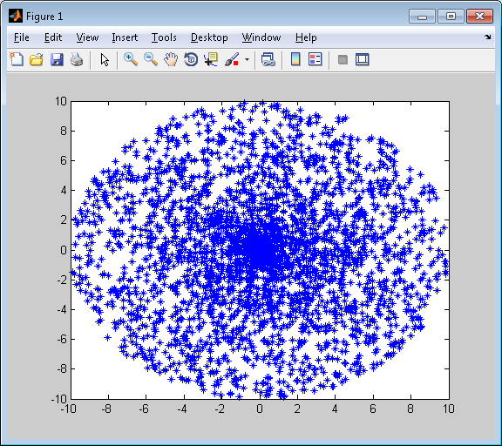This screenshot has height=446, width=502.
Task: Enable the Pan hand tool
Action: pyautogui.click(x=171, y=59)
